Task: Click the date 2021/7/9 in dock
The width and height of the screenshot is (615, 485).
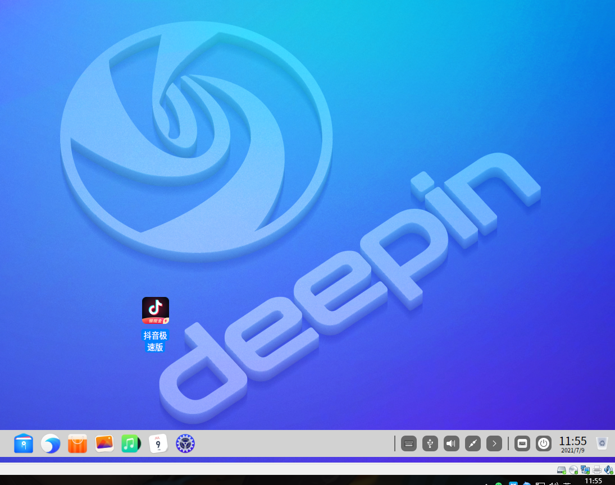Action: click(x=573, y=451)
